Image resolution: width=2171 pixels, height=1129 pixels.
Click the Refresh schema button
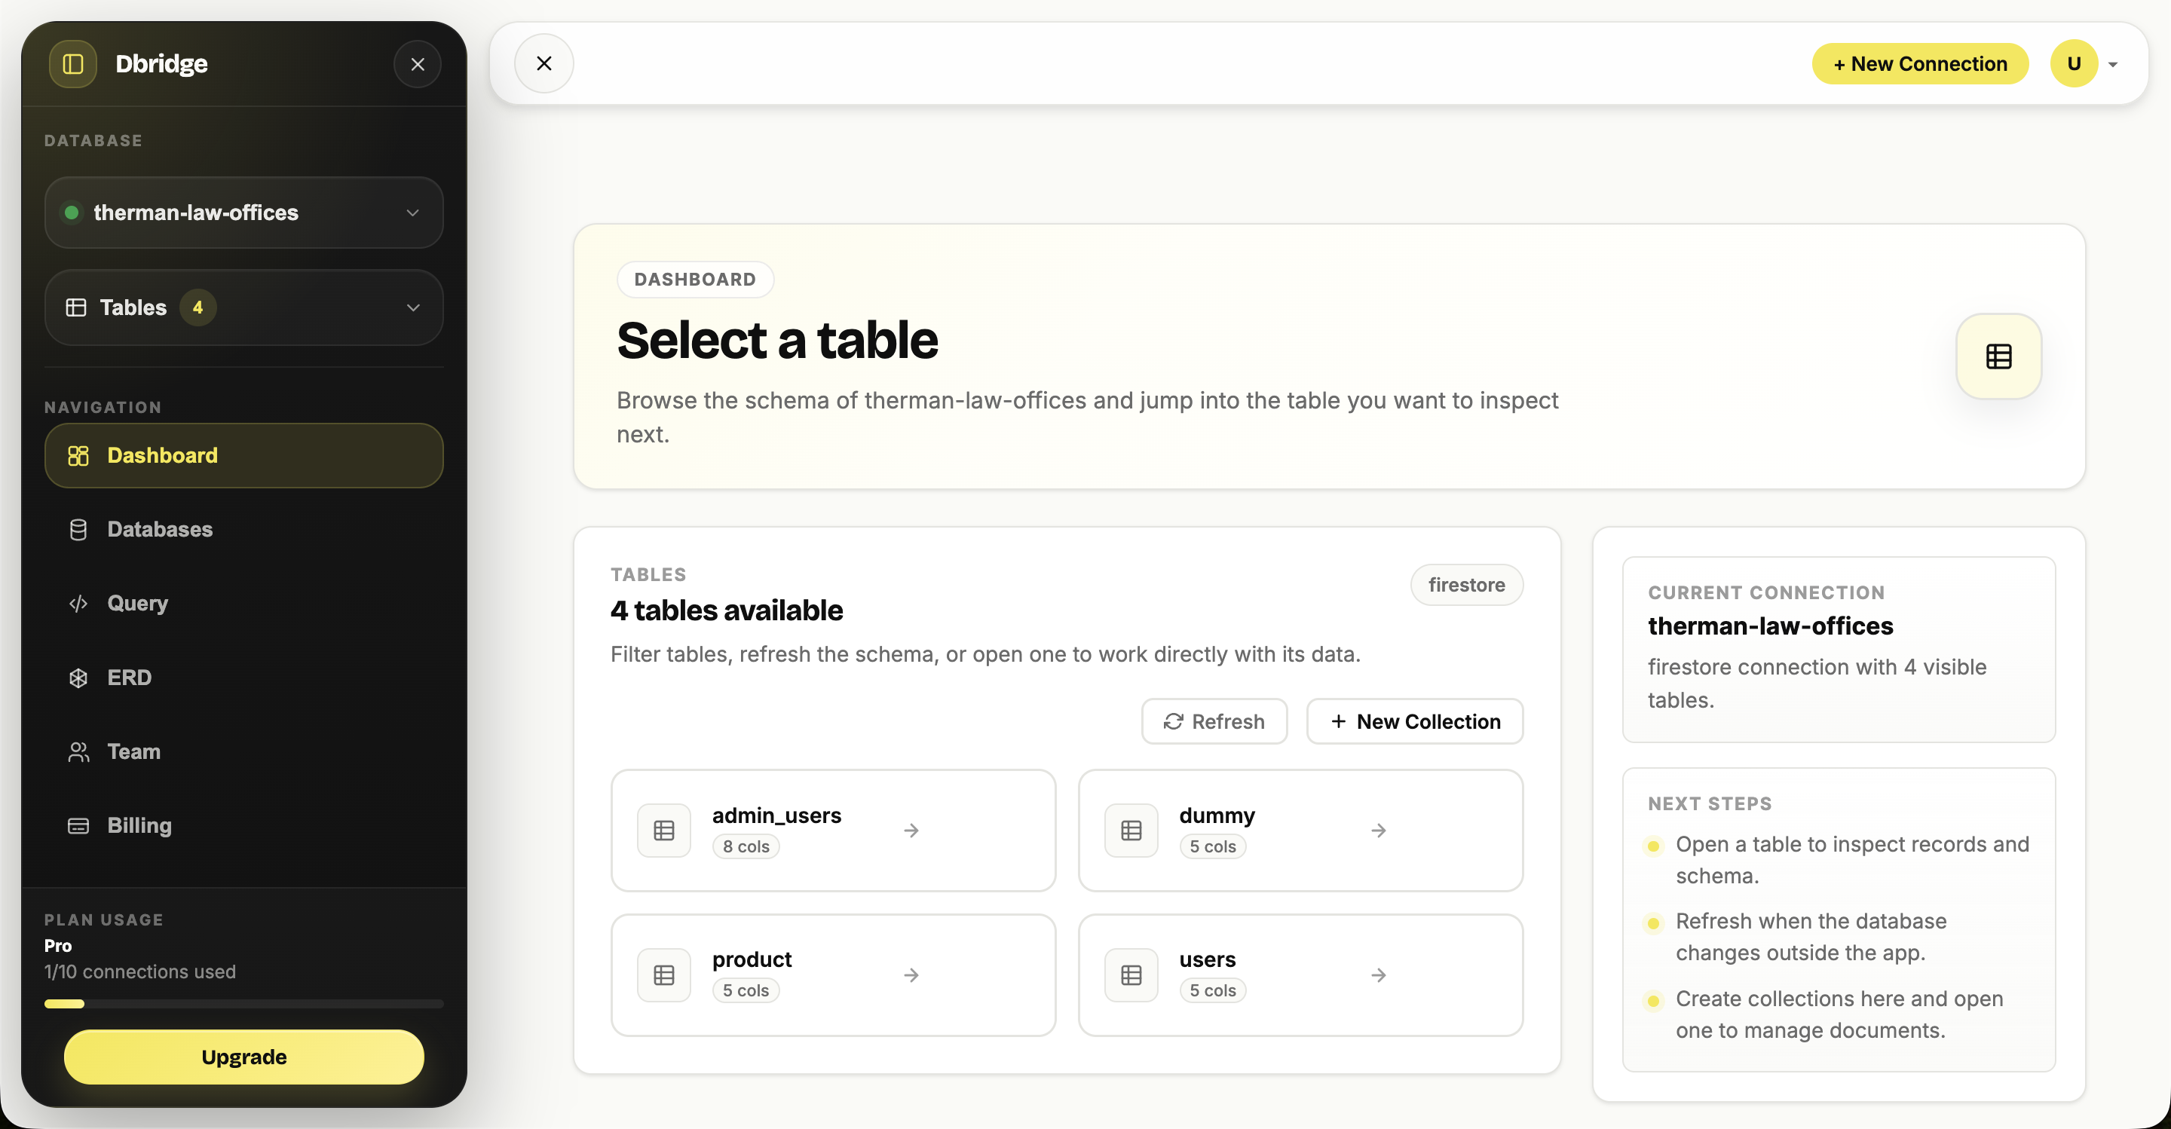(x=1214, y=721)
